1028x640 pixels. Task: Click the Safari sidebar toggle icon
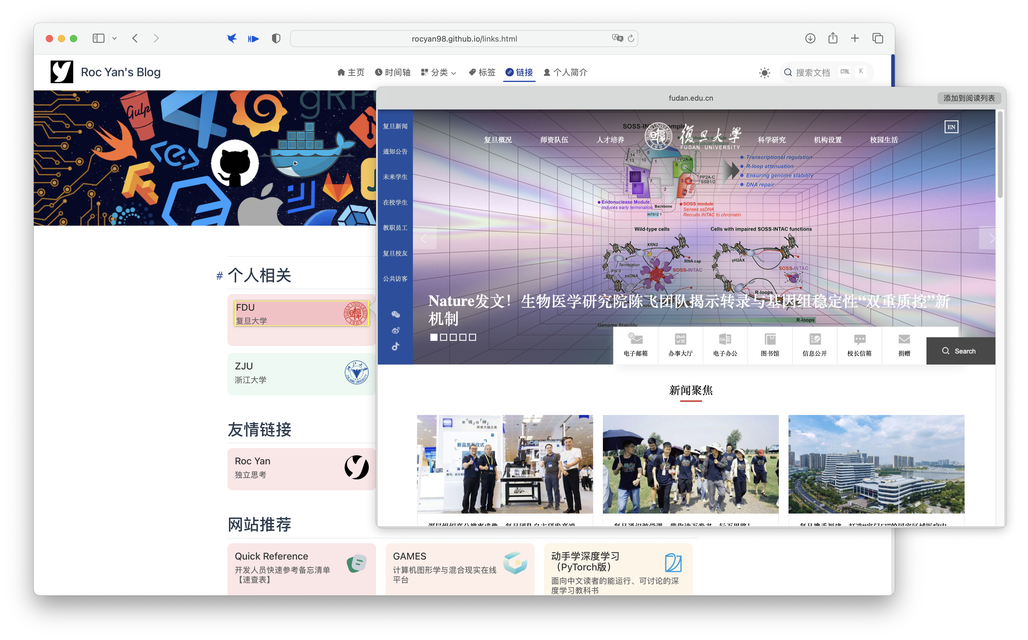[x=98, y=39]
